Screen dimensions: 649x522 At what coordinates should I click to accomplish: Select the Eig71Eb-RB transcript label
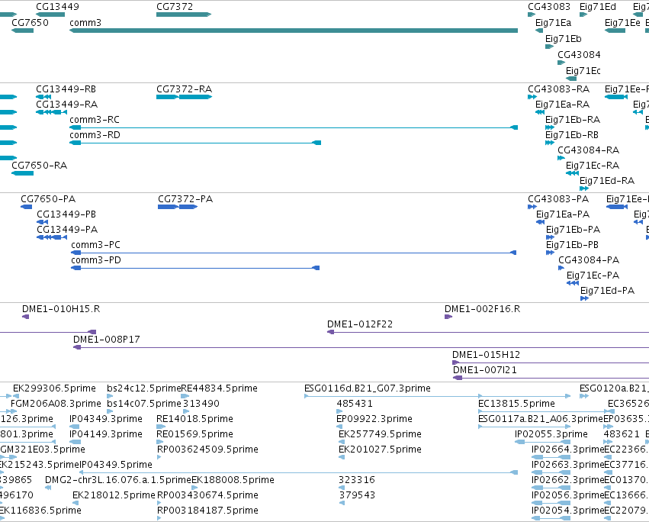tap(572, 135)
